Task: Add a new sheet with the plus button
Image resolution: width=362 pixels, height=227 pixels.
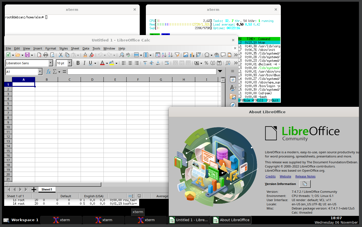Action: coord(34,189)
